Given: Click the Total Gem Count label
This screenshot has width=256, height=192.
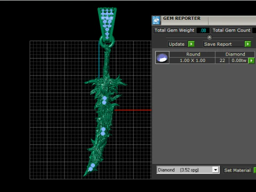Looking at the screenshot, I should point(231,30).
